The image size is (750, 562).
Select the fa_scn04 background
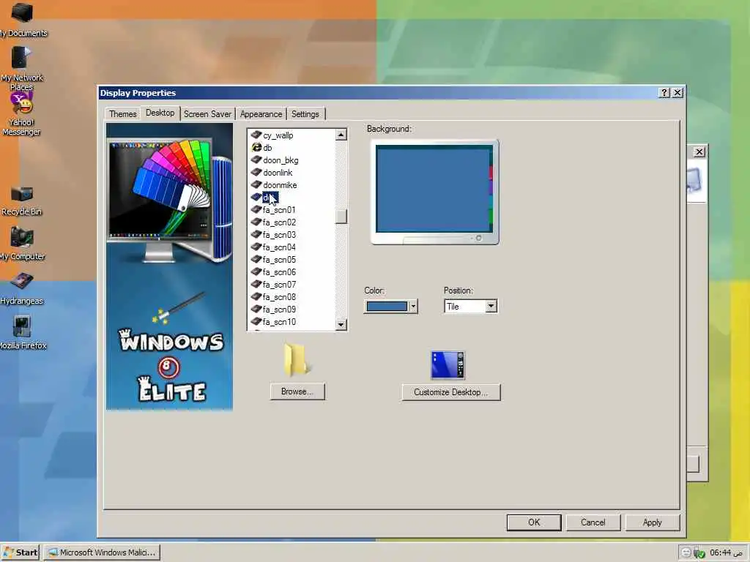click(x=279, y=247)
